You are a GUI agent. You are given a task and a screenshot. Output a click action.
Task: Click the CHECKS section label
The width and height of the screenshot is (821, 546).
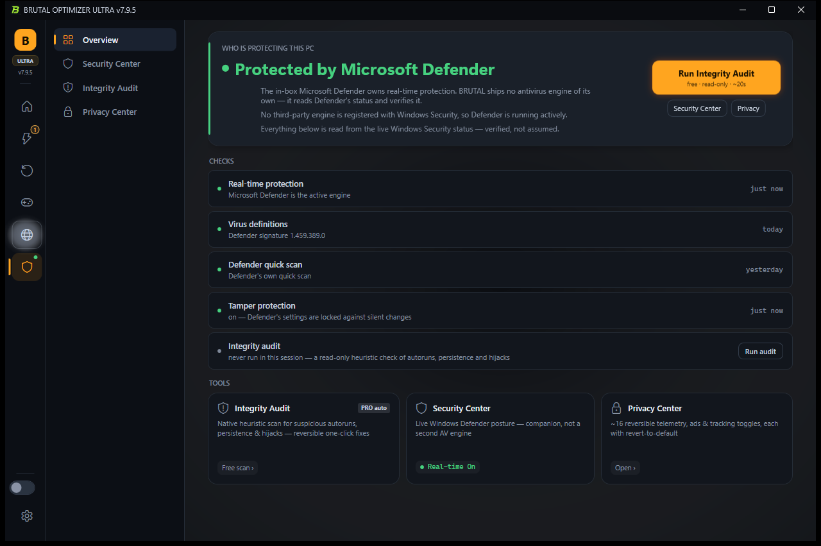click(221, 161)
